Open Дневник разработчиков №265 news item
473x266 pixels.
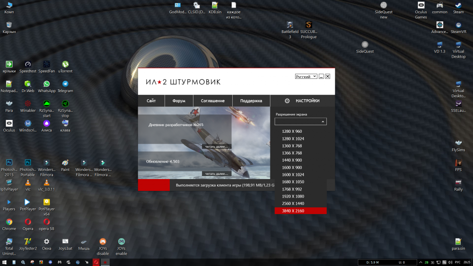[x=176, y=125]
